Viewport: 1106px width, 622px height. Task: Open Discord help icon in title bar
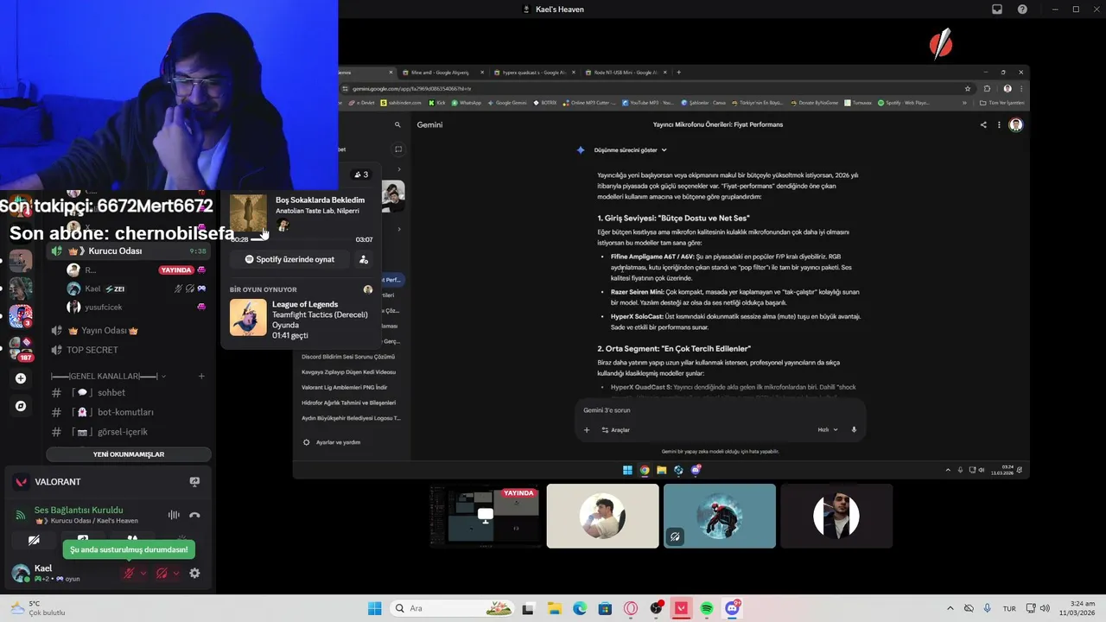coord(1023,10)
